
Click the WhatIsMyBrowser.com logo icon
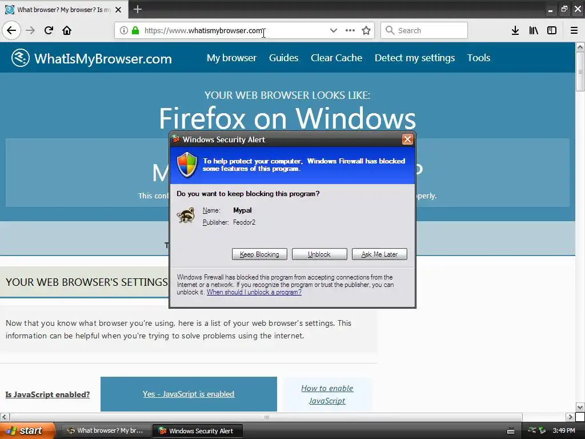click(x=20, y=58)
